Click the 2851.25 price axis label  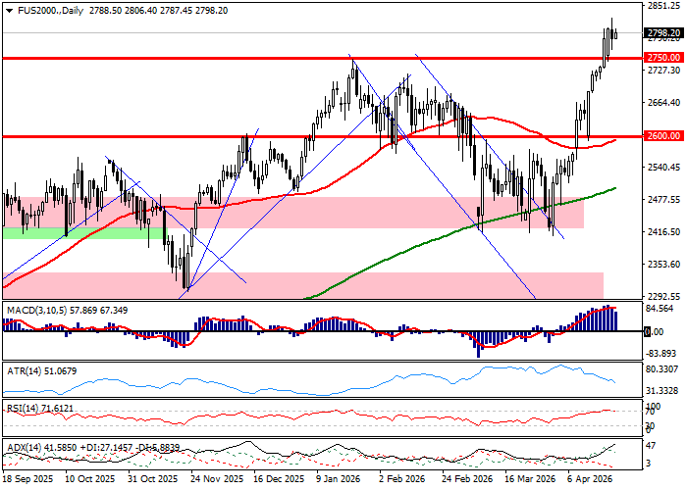(663, 6)
